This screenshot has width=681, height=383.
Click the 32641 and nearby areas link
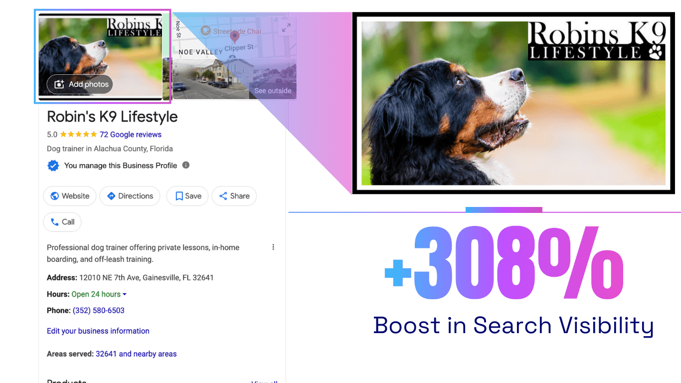click(136, 354)
